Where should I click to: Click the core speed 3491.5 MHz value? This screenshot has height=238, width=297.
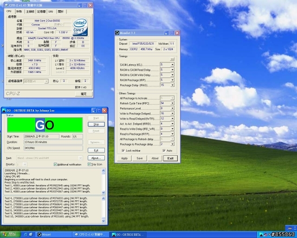34,60
